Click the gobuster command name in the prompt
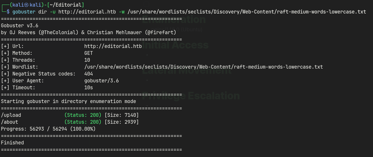373x157 pixels. (x=24, y=12)
